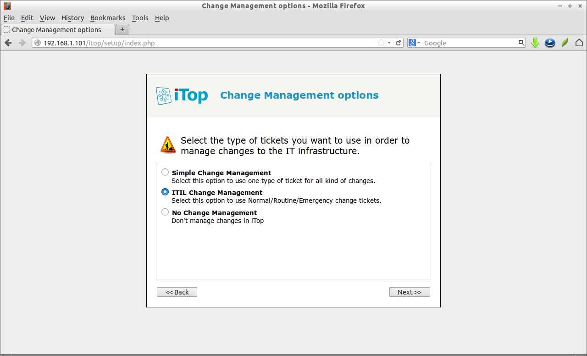
Task: Open the Tools menu
Action: pos(140,18)
